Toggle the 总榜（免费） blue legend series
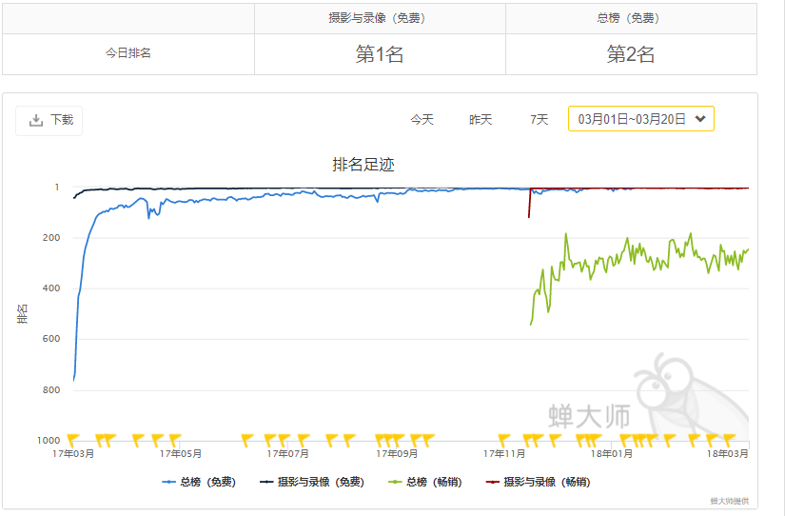 tap(198, 483)
